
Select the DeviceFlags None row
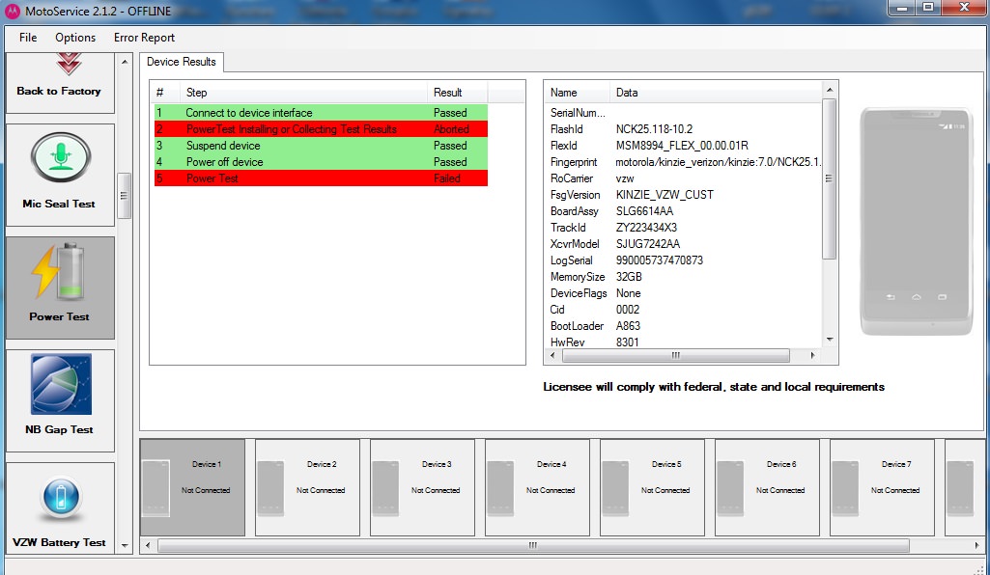click(x=684, y=293)
